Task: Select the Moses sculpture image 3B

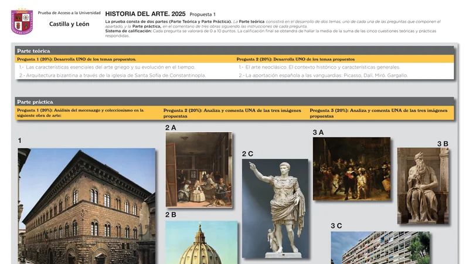Action: (423, 185)
